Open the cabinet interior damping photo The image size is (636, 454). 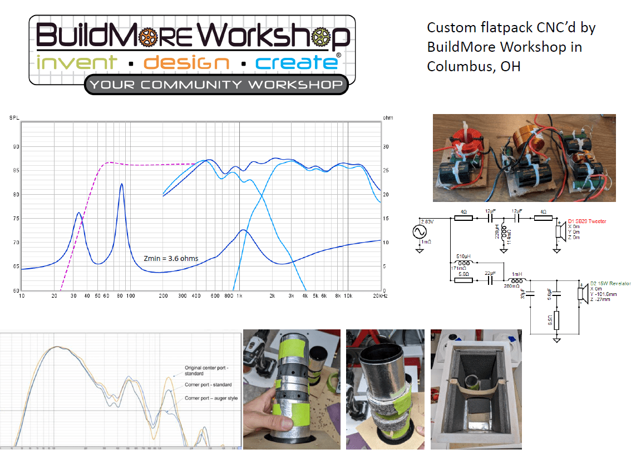click(x=476, y=389)
